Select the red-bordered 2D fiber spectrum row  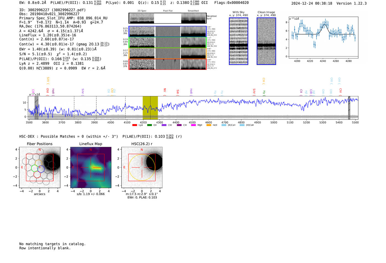pos(168,64)
